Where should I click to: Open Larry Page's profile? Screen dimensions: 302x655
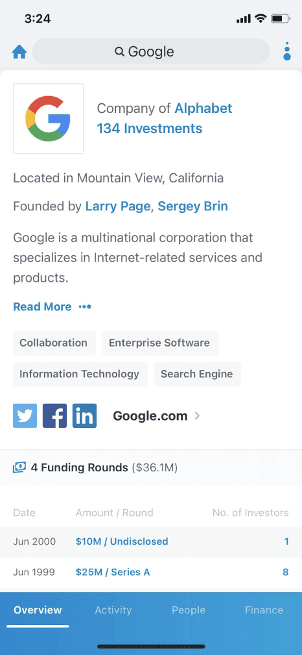pos(118,206)
